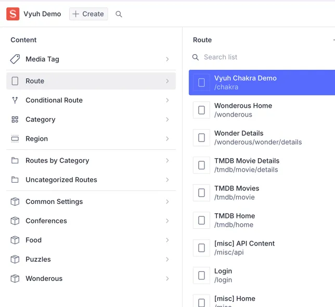Open the Conferences section

(x=46, y=221)
